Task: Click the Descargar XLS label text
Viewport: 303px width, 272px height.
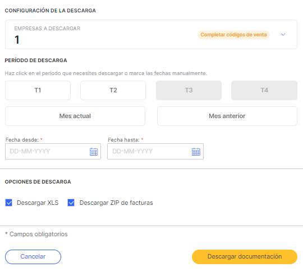Action: [x=38, y=203]
